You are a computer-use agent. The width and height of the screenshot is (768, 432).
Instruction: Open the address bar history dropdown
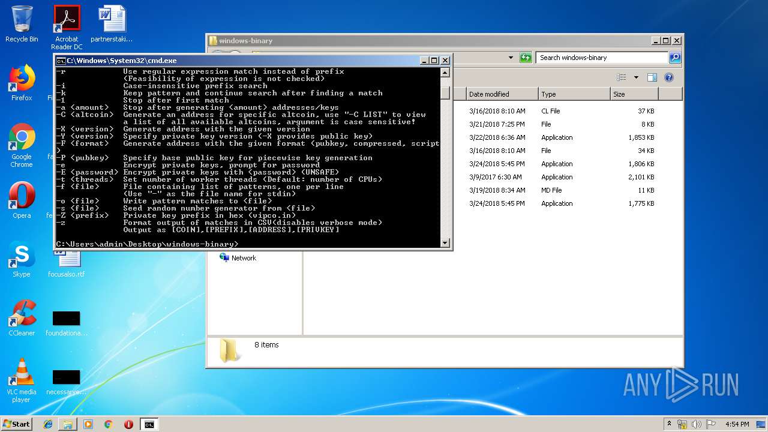[511, 58]
